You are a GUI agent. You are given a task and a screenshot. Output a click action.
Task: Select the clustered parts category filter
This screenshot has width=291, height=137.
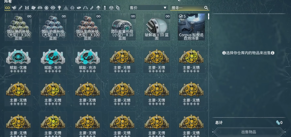point(33,8)
